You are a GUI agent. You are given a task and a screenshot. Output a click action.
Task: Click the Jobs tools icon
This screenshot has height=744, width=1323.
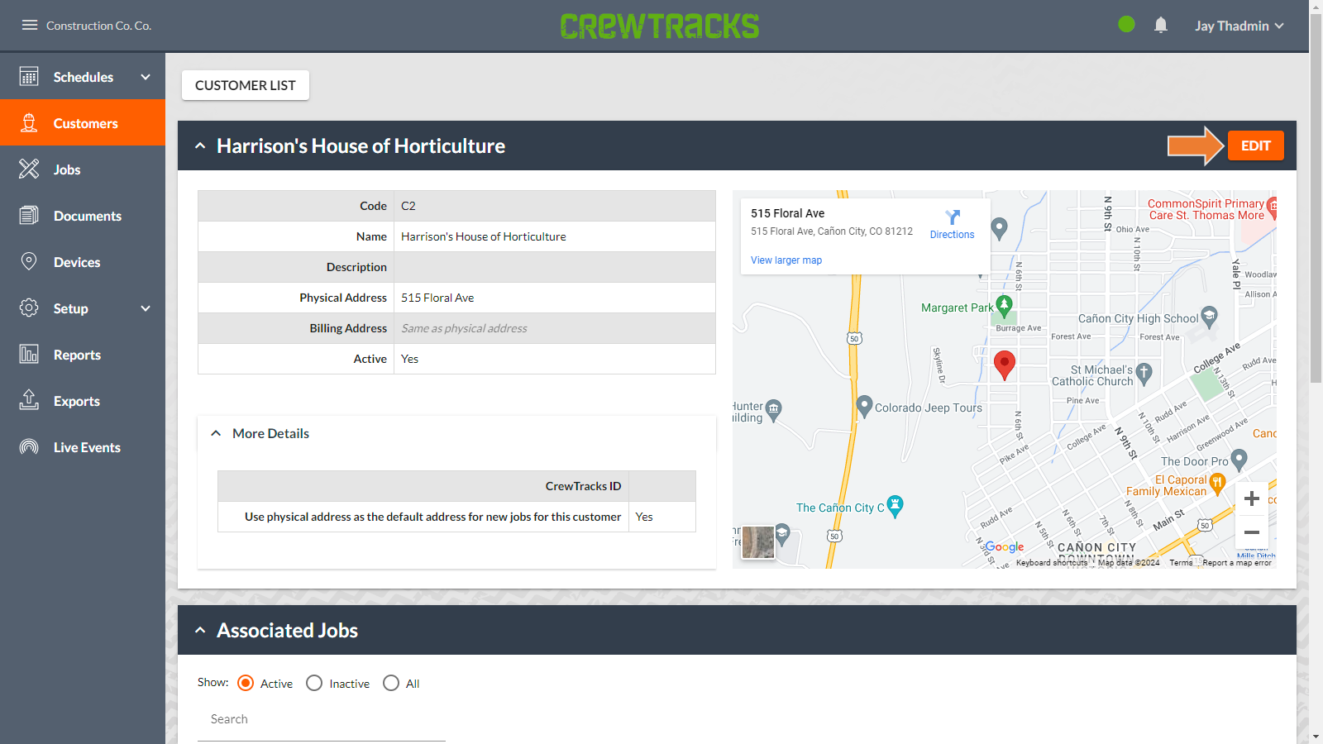tap(29, 169)
